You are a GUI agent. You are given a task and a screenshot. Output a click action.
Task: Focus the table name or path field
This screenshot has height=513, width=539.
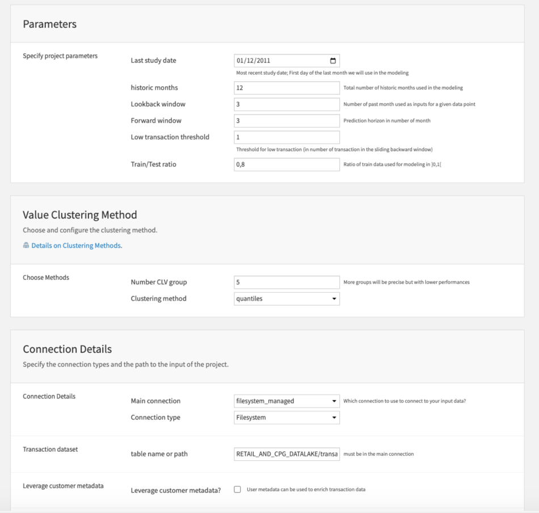click(287, 454)
